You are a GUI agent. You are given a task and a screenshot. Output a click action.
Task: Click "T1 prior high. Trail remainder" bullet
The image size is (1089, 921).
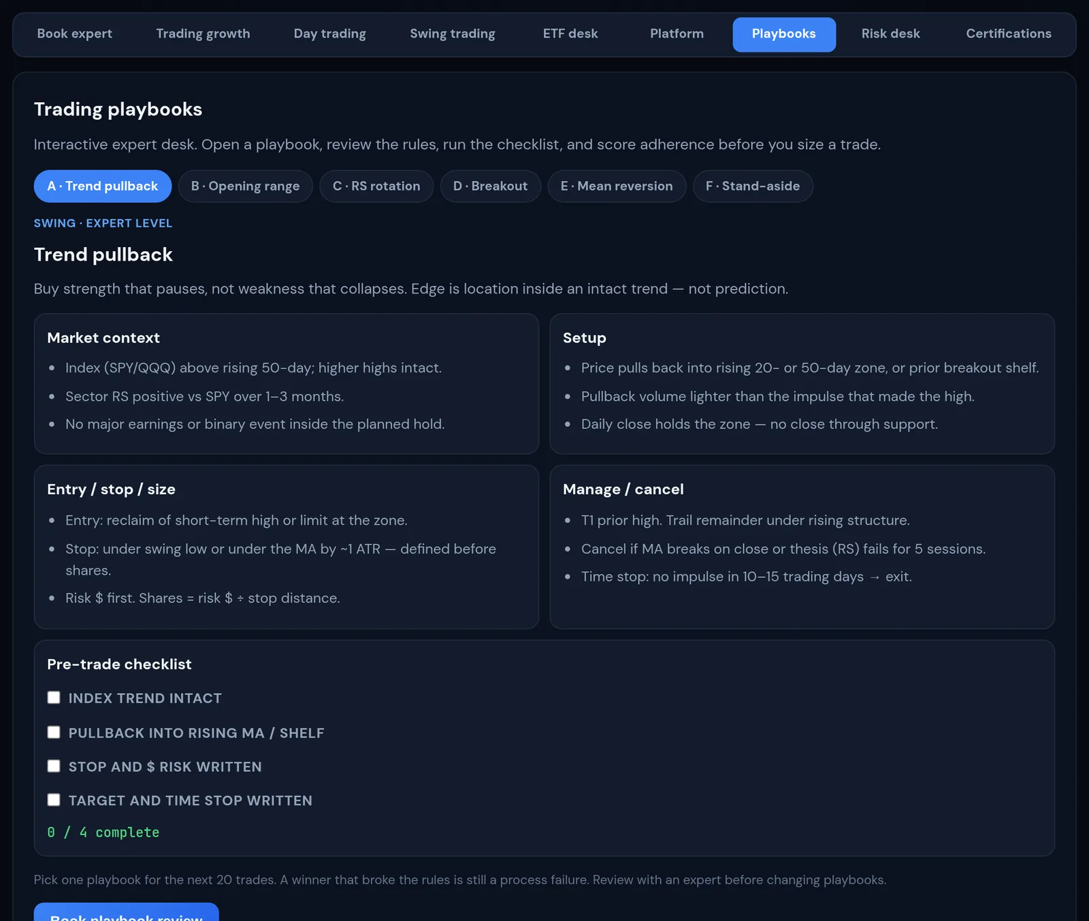click(x=745, y=520)
